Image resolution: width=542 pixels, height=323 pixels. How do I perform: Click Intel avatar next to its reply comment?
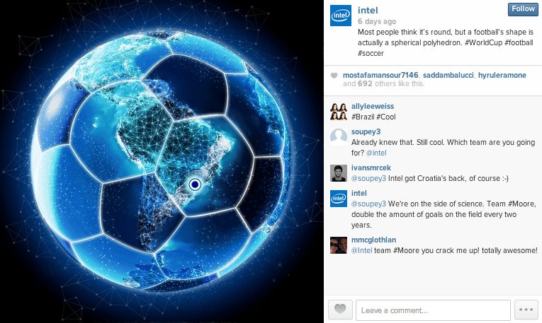(x=339, y=198)
